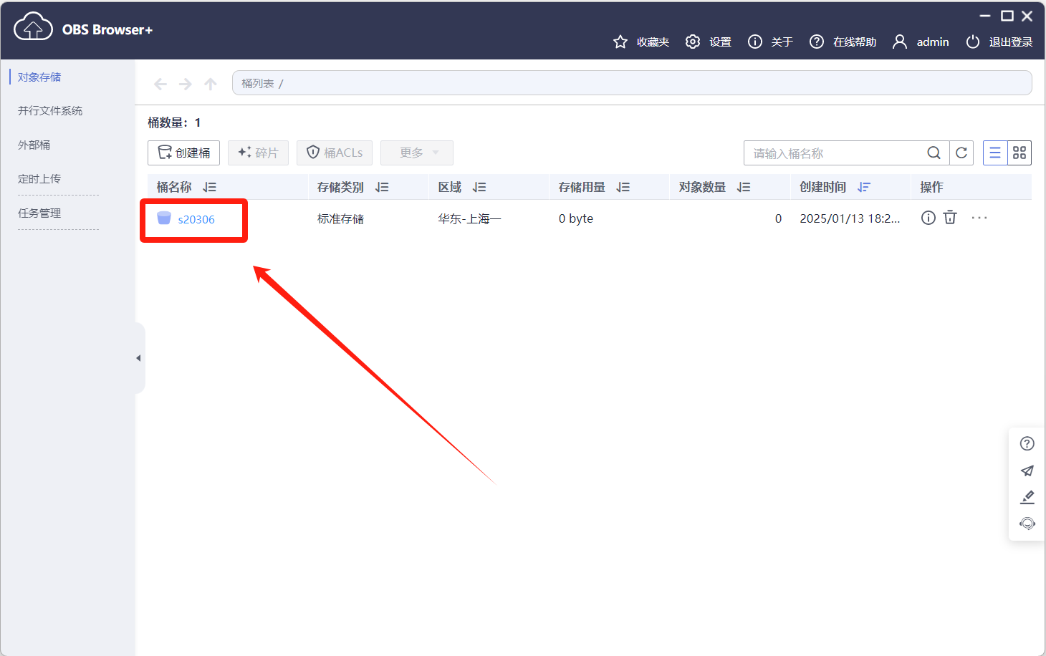Viewport: 1046px width, 656px height.
Task: Open the floating help question icon
Action: click(1027, 443)
